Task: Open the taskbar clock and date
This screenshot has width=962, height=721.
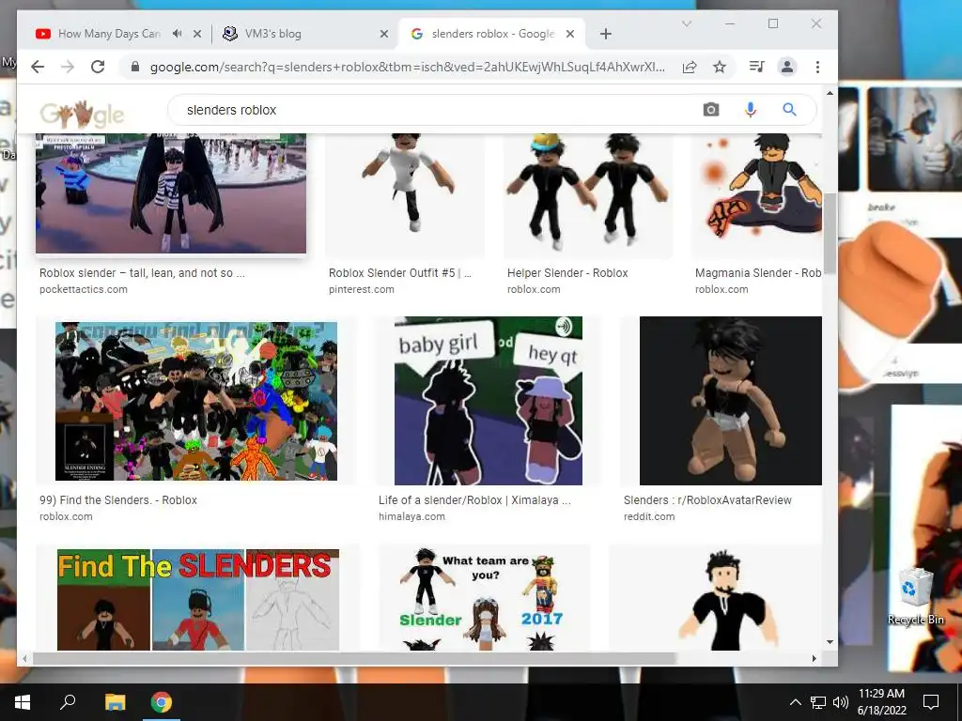Action: pyautogui.click(x=881, y=702)
